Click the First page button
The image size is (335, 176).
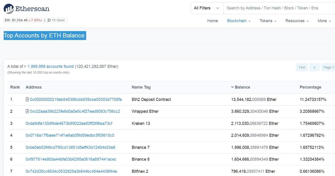tap(302, 67)
